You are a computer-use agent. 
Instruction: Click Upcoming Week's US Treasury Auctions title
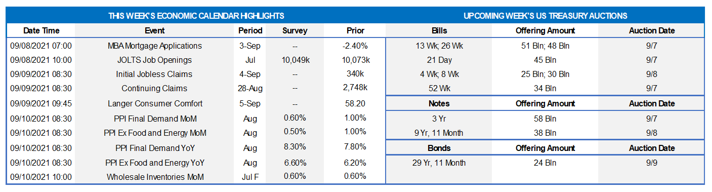click(546, 16)
